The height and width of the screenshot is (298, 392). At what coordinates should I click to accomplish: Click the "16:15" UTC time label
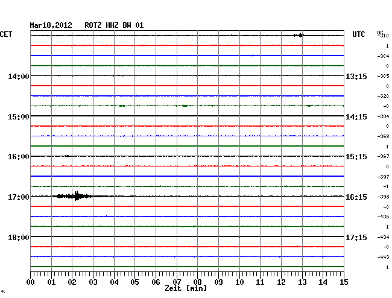(356, 197)
